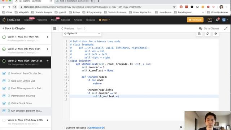Show hidden bookmarks overflow chevron

click(x=203, y=12)
